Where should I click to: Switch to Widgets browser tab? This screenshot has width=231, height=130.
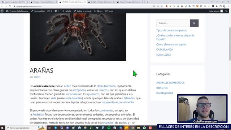pyautogui.click(x=101, y=2)
